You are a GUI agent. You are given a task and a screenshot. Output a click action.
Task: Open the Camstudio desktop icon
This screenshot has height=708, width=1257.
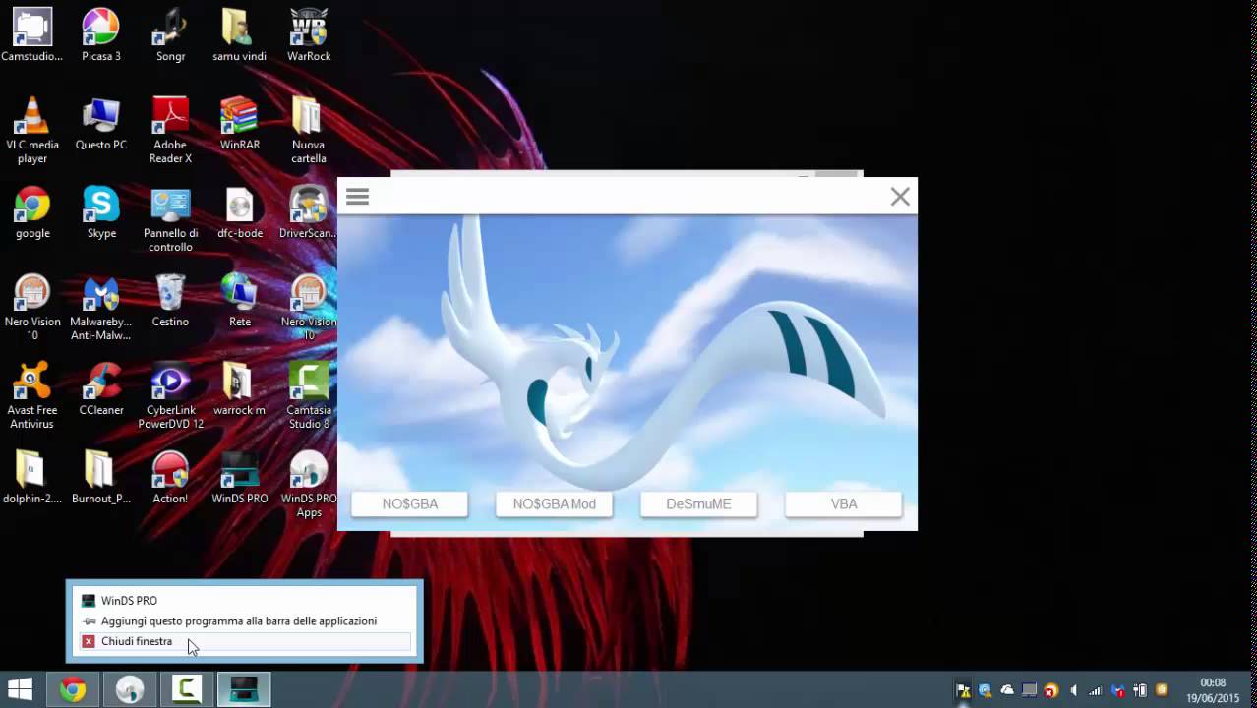pyautogui.click(x=32, y=35)
